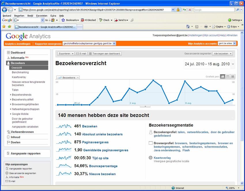Click the schermresoluties link
The height and width of the screenshot is (191, 245).
coord(216,147)
